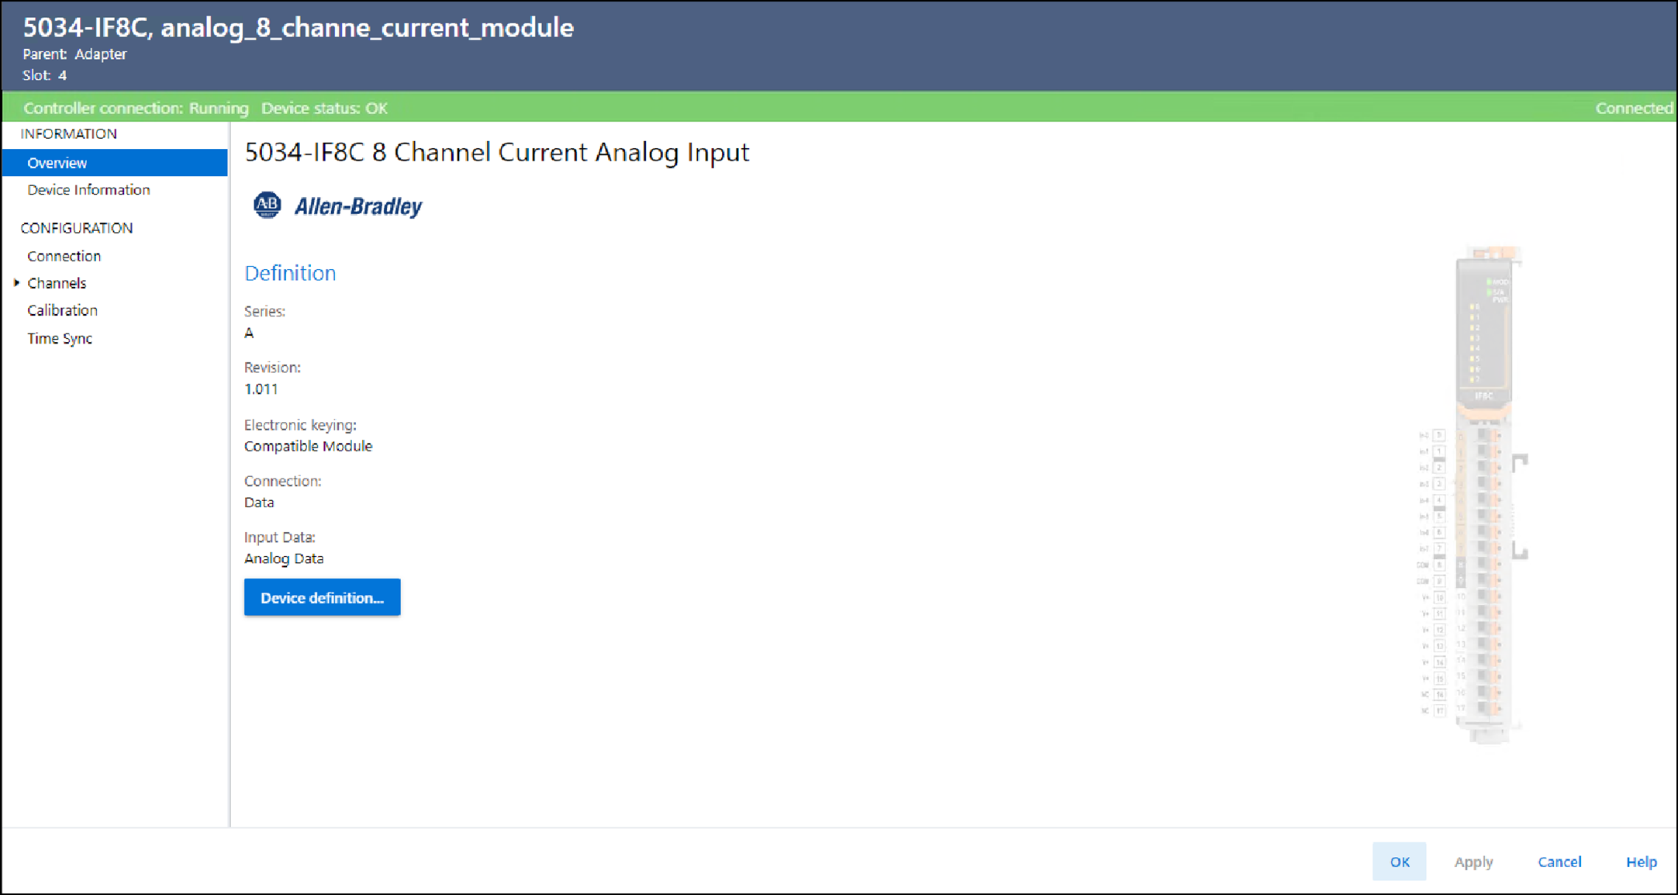1678x895 pixels.
Task: Click the Definition section heading
Action: point(290,273)
